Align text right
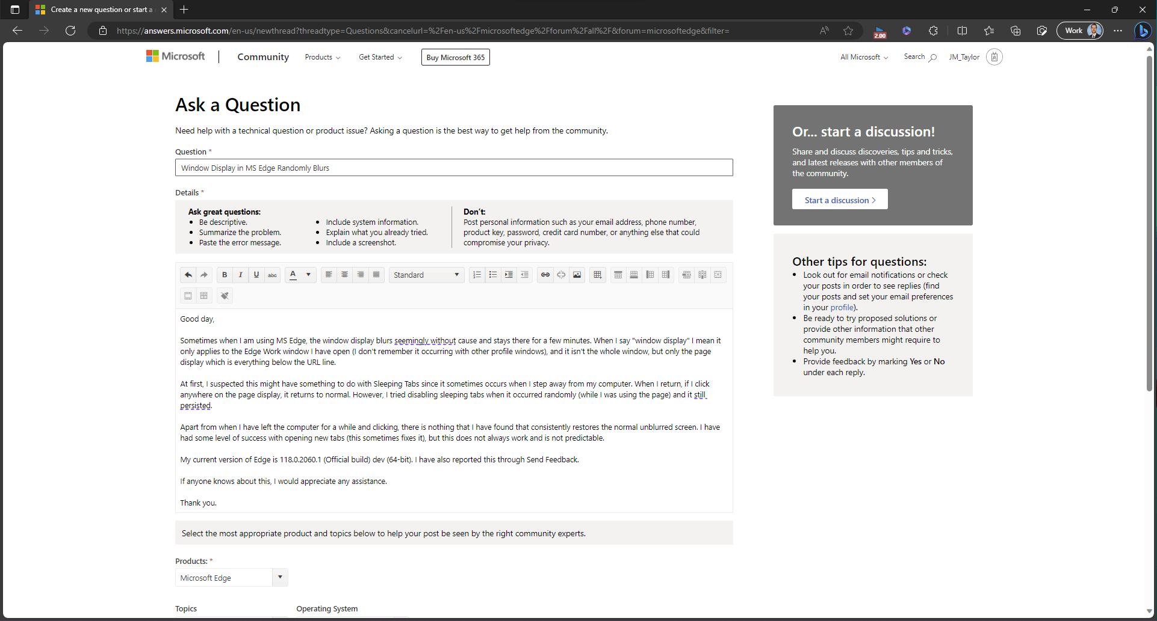The width and height of the screenshot is (1157, 621). point(361,275)
